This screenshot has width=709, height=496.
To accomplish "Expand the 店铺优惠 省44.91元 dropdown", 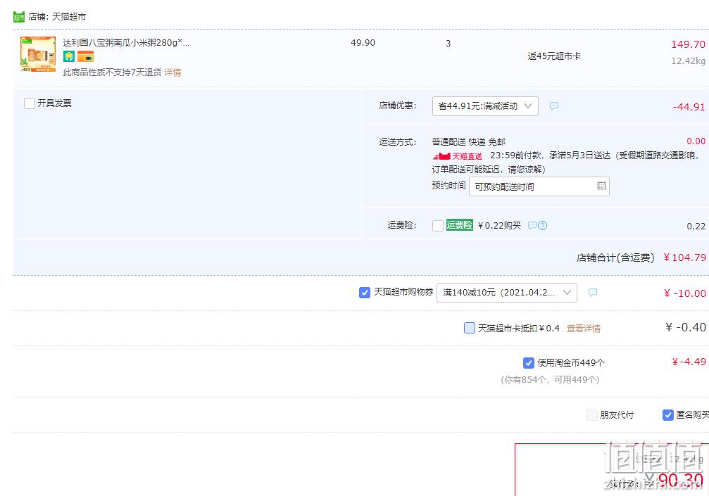I will click(485, 106).
